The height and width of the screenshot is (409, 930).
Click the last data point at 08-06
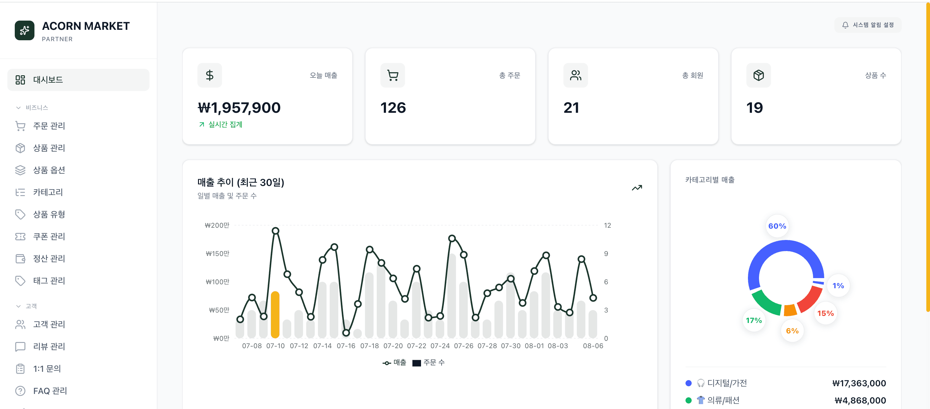[x=593, y=298]
